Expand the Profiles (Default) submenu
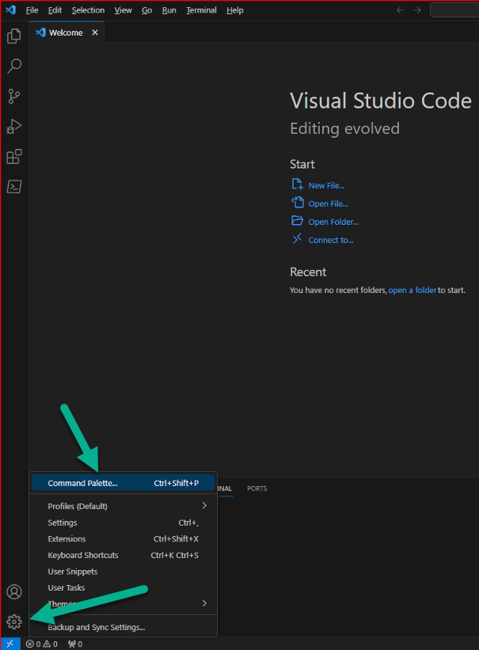479x650 pixels. [x=124, y=506]
